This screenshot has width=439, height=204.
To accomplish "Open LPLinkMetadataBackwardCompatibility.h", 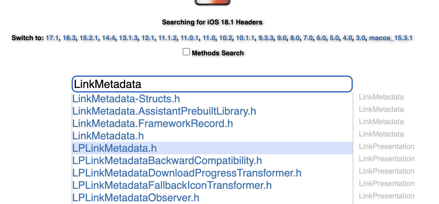I will click(x=167, y=160).
